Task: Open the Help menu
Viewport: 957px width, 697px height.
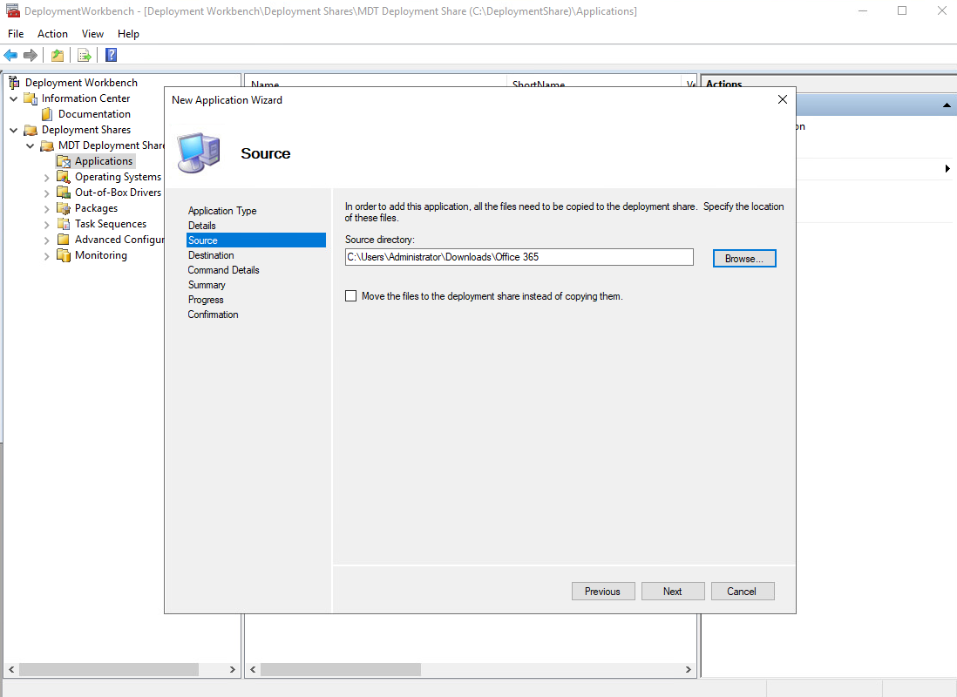Action: tap(128, 34)
